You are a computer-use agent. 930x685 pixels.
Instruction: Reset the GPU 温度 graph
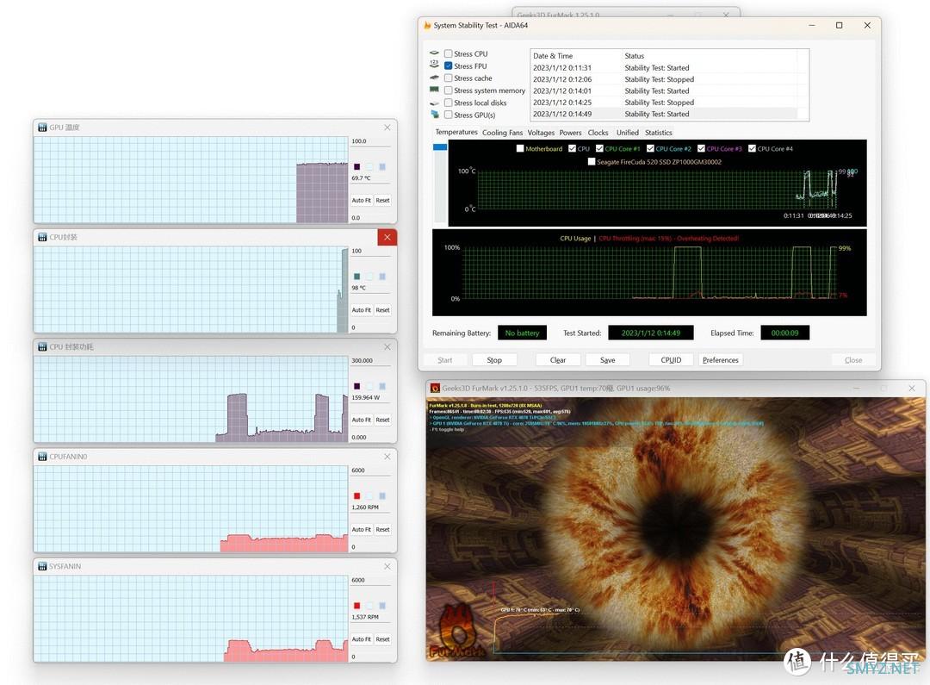(382, 200)
